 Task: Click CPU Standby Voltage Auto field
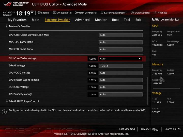point(120,94)
